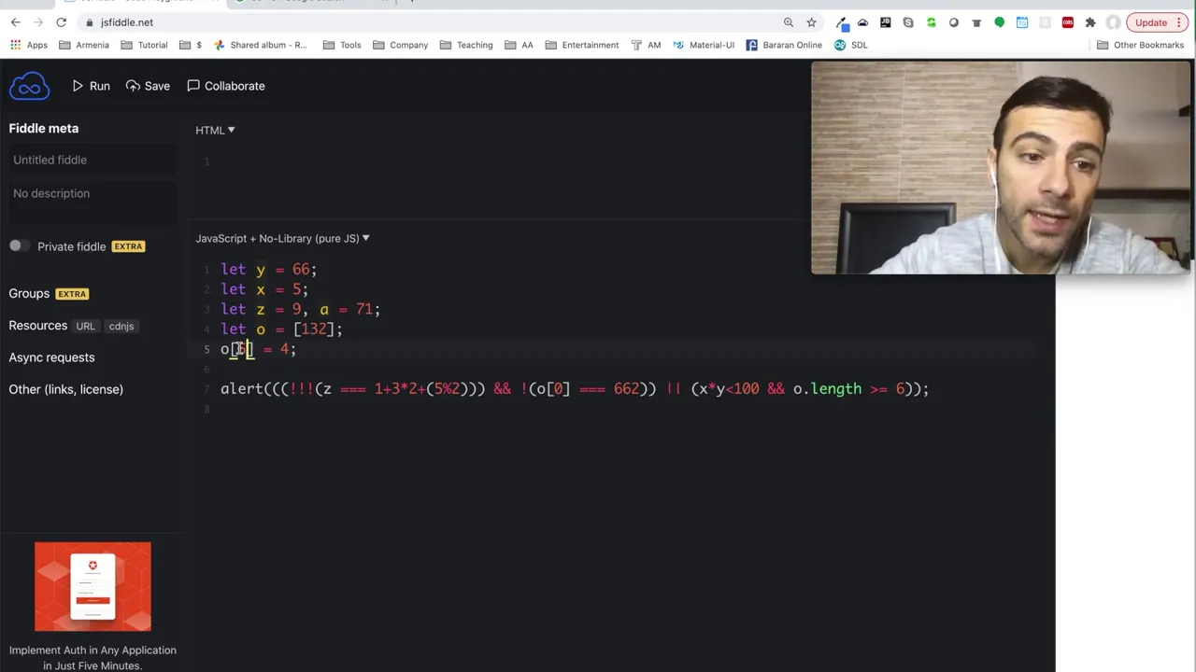Open the SDL bookmark

pyautogui.click(x=851, y=45)
